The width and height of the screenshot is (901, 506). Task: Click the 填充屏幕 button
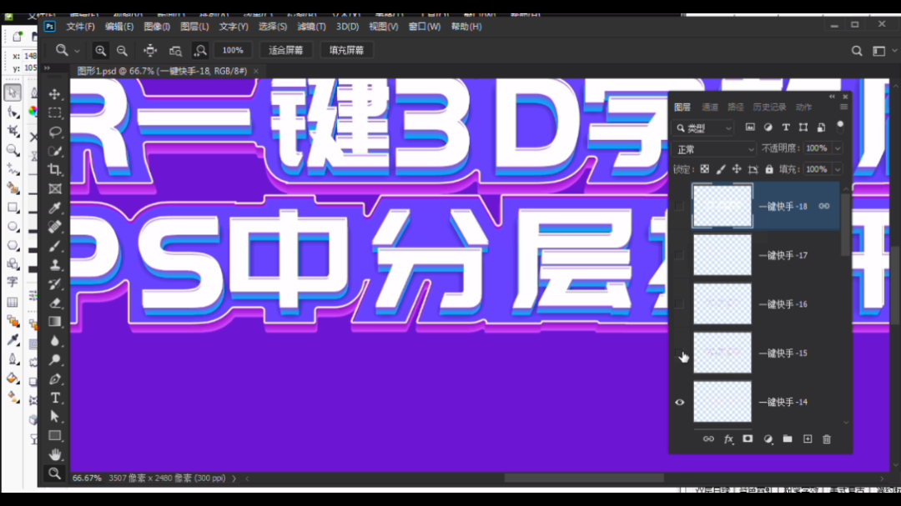point(346,49)
